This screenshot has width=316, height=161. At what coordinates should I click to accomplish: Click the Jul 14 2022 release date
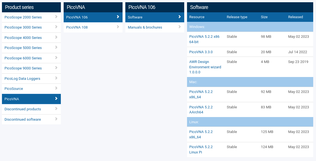298,52
